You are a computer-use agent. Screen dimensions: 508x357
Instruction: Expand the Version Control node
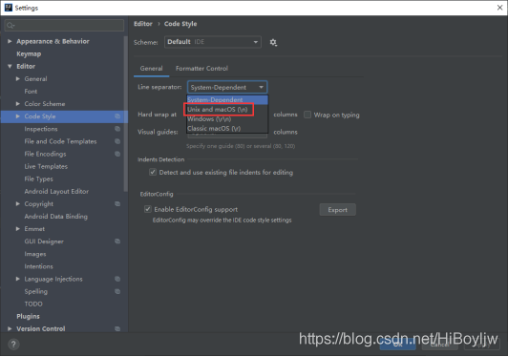tap(10, 328)
